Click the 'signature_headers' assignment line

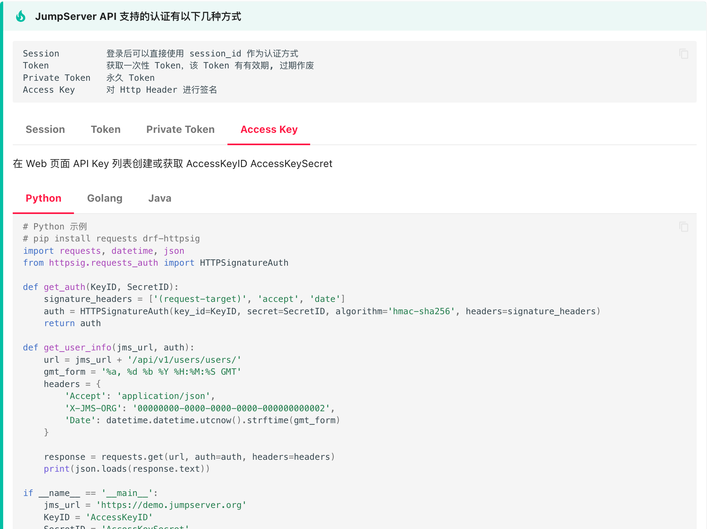(194, 299)
